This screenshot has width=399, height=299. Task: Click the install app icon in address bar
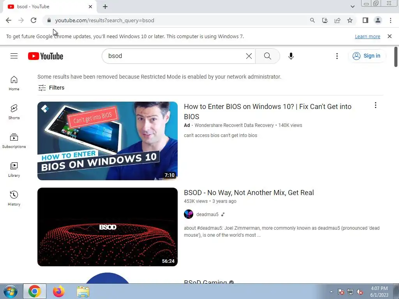[325, 20]
